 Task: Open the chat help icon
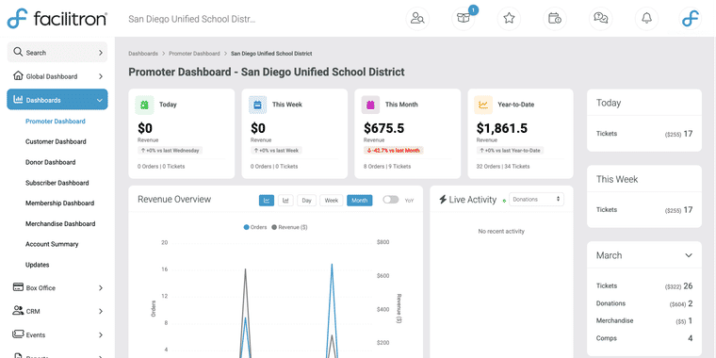(600, 19)
